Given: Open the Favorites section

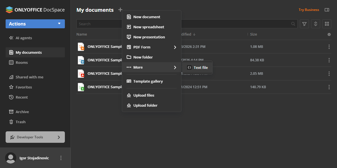Looking at the screenshot, I should (x=35, y=87).
